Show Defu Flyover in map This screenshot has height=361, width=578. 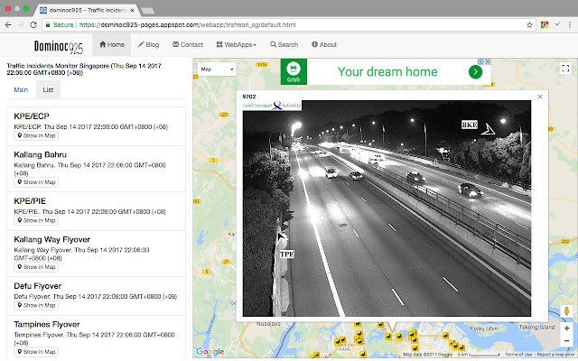tap(36, 305)
